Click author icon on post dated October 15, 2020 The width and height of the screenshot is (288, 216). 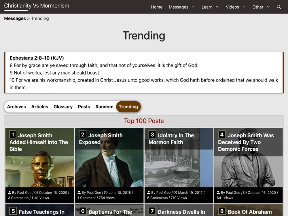[10, 192]
